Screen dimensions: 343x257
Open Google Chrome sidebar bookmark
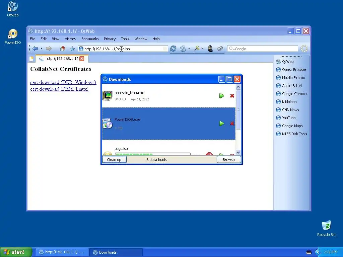[x=291, y=94]
